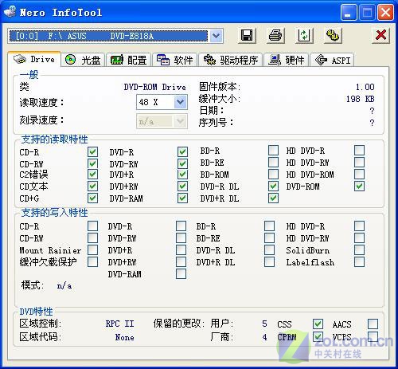Toggle the AACS checkbox
398x369 pixels.
coord(373,324)
